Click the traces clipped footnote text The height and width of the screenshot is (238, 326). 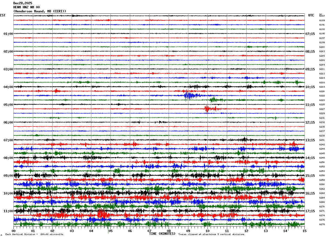(211, 235)
